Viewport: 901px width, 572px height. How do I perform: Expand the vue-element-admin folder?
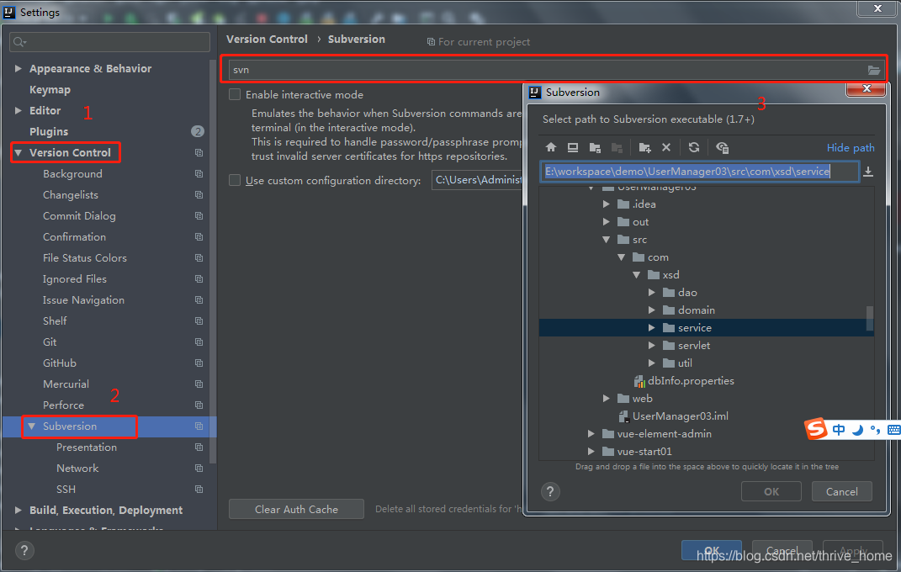(x=591, y=434)
